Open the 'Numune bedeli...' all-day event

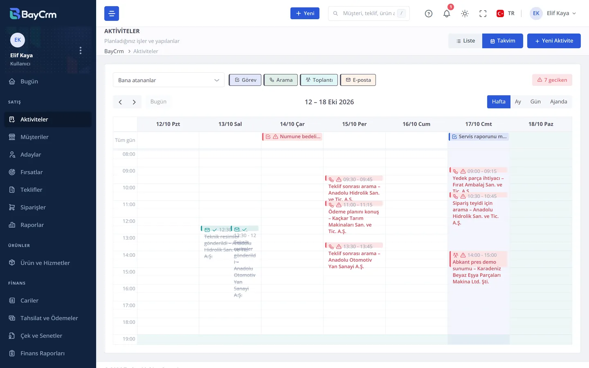tap(292, 137)
